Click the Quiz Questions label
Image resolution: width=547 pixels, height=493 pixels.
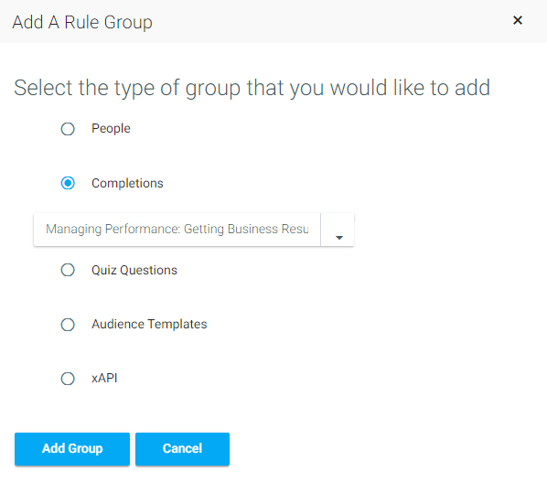pos(134,270)
